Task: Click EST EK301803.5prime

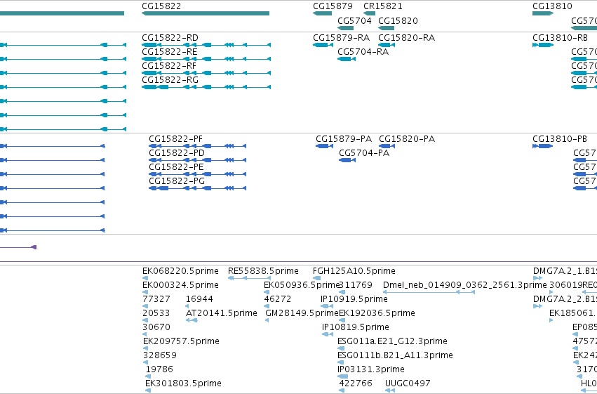Action: point(184,383)
